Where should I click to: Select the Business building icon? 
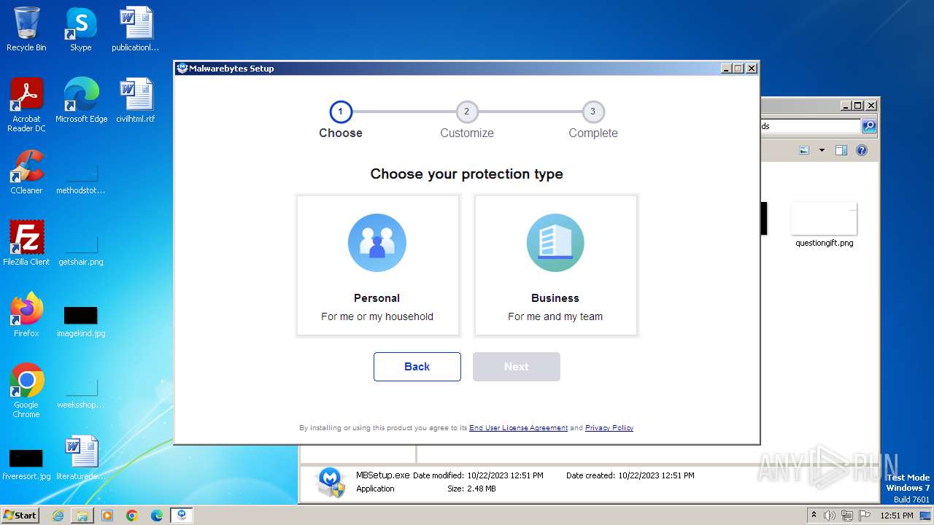pyautogui.click(x=555, y=243)
